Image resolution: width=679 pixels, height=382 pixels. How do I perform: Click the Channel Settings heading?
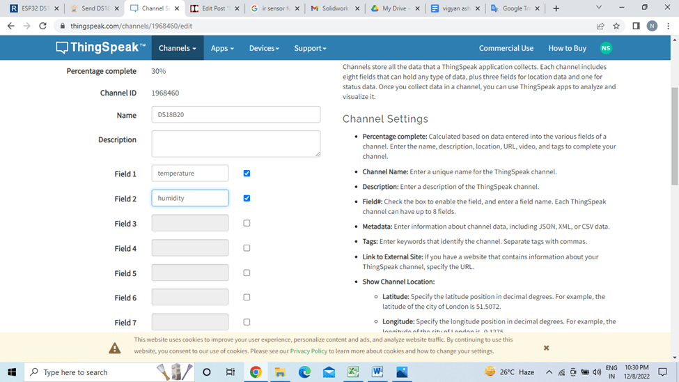point(385,119)
